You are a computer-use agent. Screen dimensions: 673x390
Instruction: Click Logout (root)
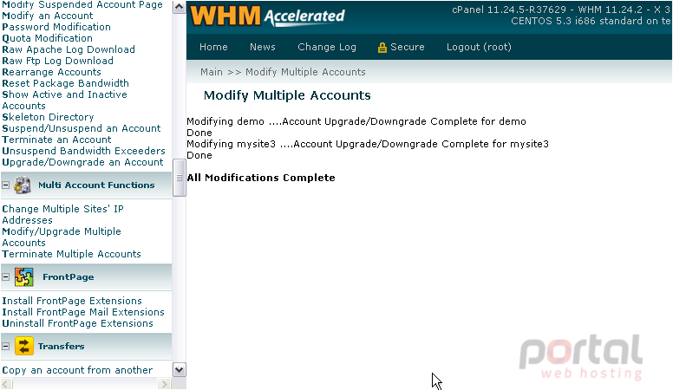click(x=479, y=47)
